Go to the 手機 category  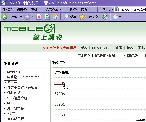(x=84, y=48)
